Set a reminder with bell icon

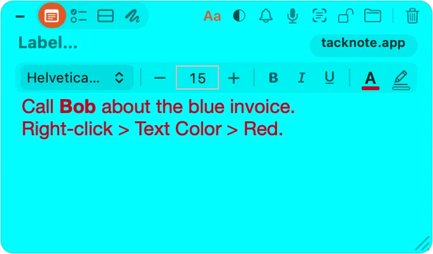[x=266, y=16]
